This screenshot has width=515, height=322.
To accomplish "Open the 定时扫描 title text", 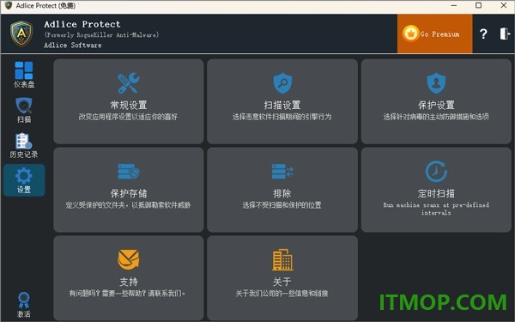I will point(436,193).
